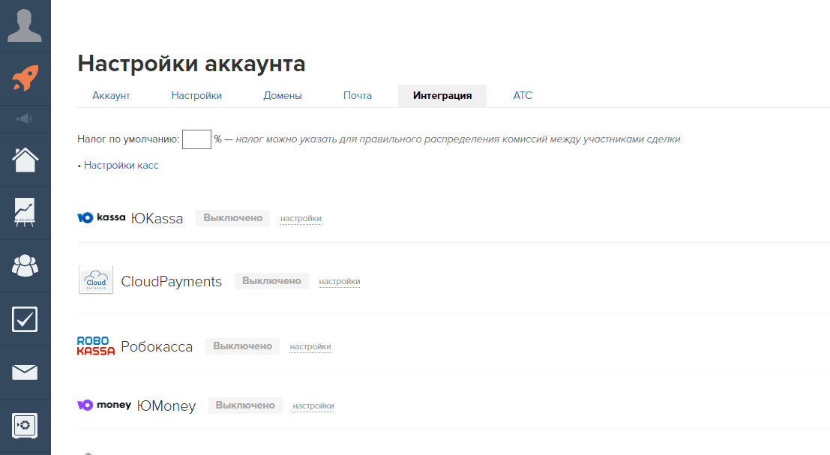
Task: Click the megaphone speaker icon in sidebar
Action: (x=25, y=118)
